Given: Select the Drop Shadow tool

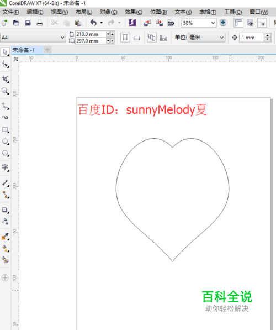Looking at the screenshot, I should 5,210.
